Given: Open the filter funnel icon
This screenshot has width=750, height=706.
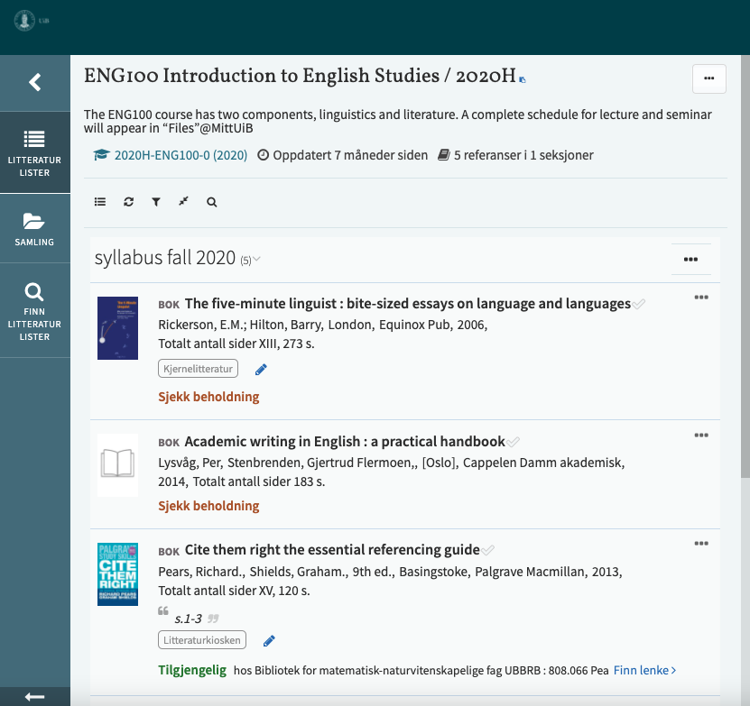Looking at the screenshot, I should point(156,203).
